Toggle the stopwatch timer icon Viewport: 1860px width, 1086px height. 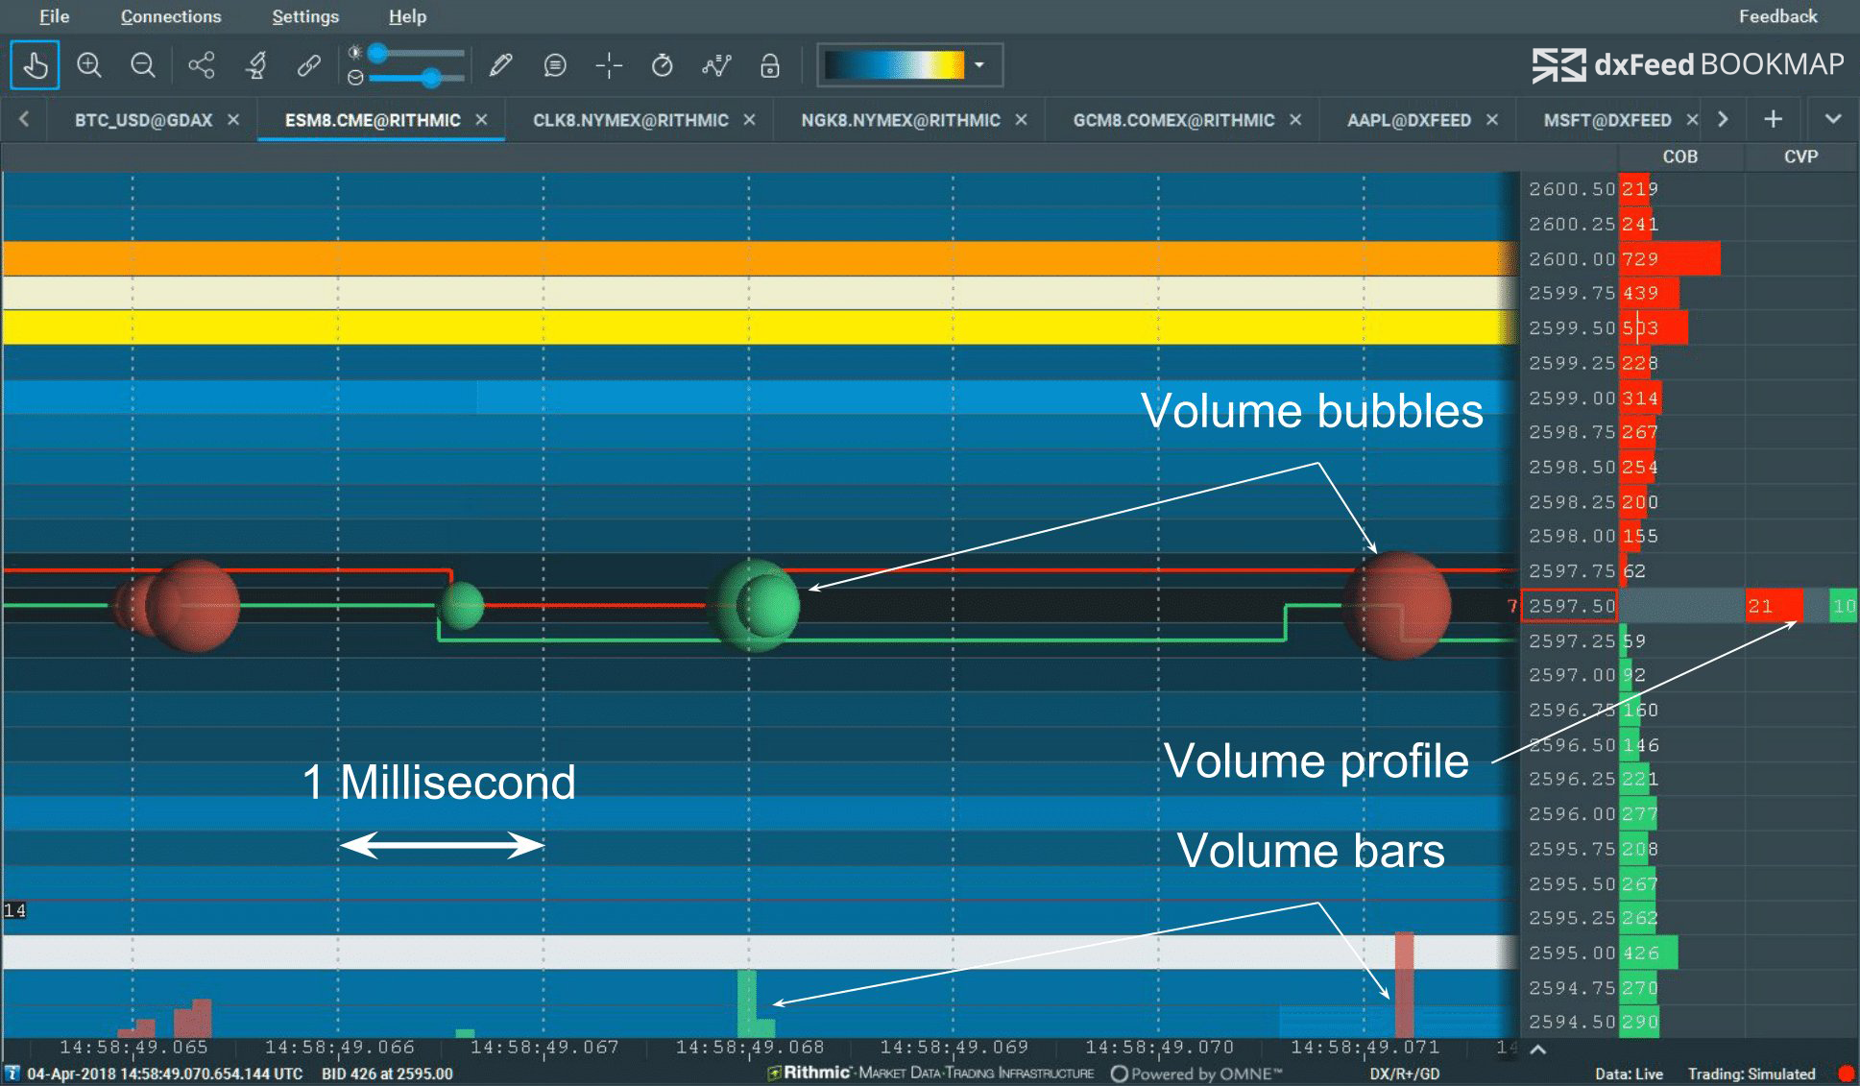(662, 65)
